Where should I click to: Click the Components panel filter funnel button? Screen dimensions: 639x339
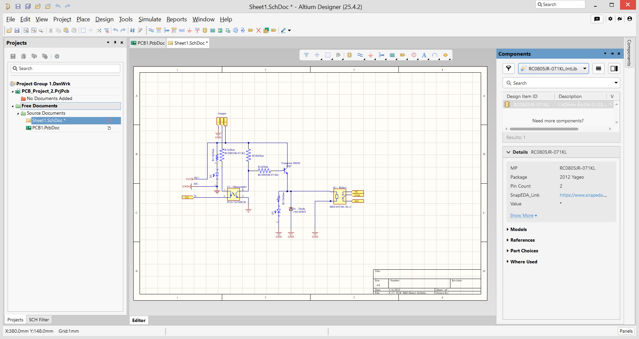pyautogui.click(x=509, y=69)
